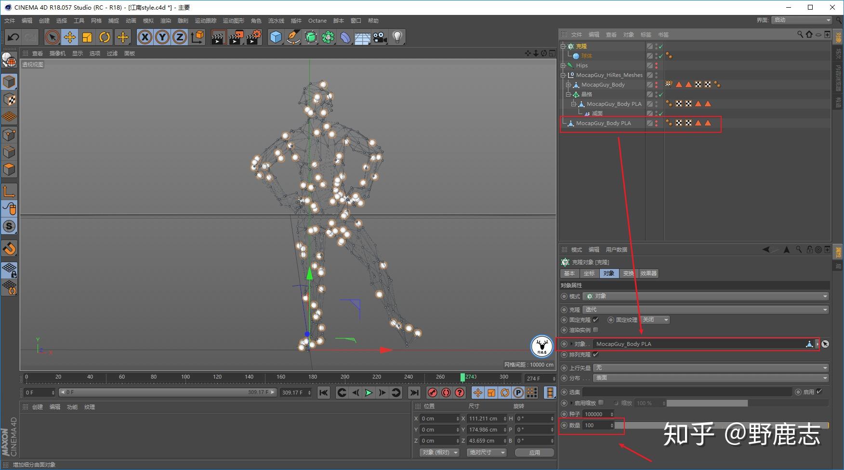Click the 种子 seed value field
This screenshot has width=844, height=470.
598,414
